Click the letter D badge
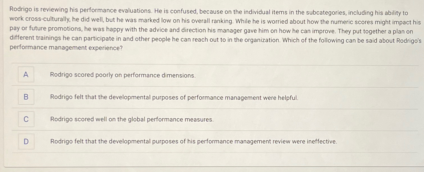Screen dimensions: 424x172 tap(26, 141)
